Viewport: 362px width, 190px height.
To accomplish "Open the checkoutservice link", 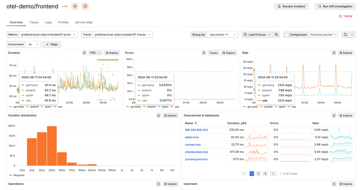I will pyautogui.click(x=196, y=152).
